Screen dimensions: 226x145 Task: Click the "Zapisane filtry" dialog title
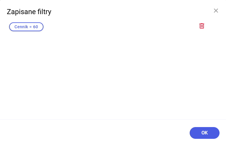click(29, 12)
